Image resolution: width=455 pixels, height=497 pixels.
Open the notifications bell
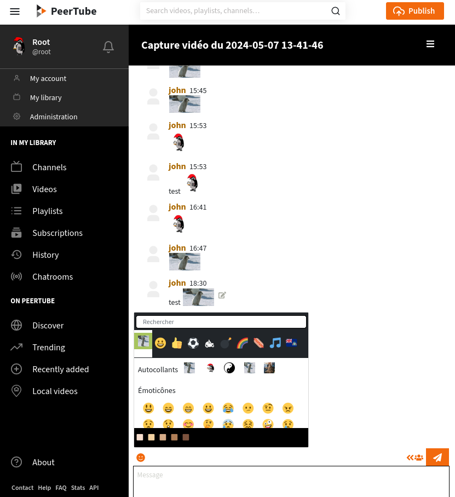point(108,47)
